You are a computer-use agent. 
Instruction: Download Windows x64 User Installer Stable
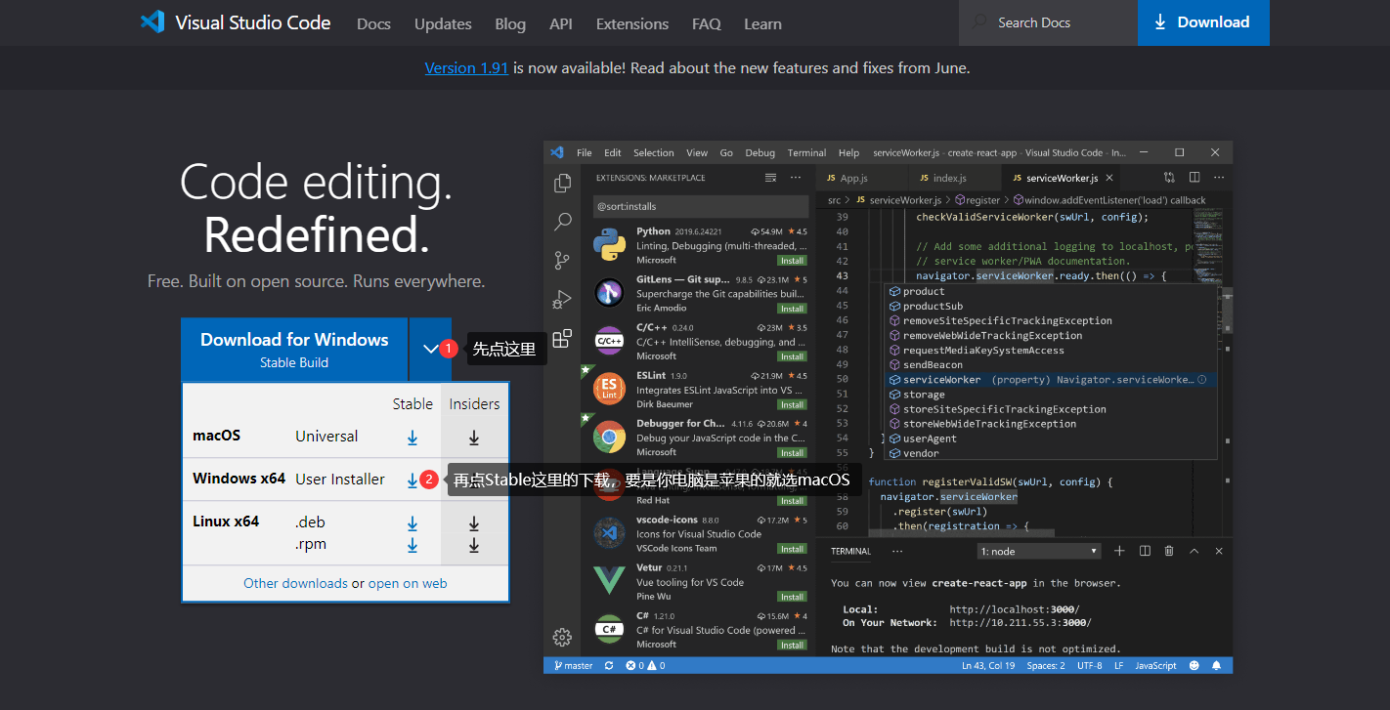pos(413,480)
